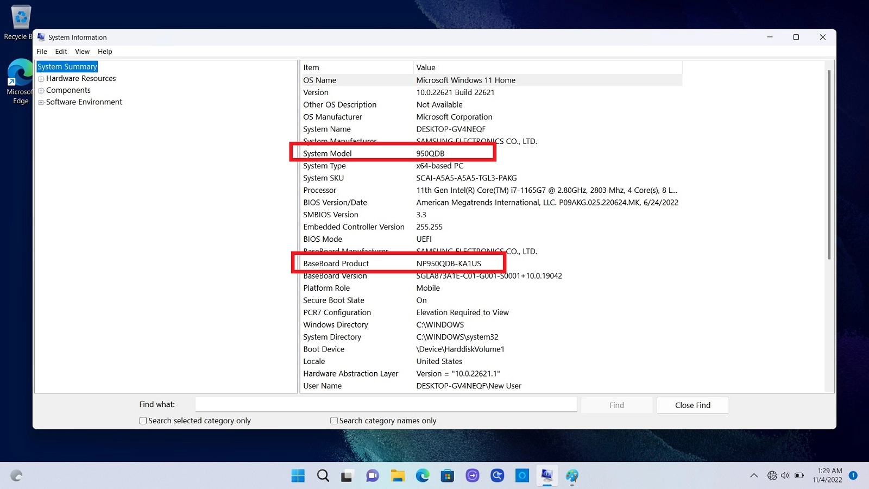The width and height of the screenshot is (869, 489).
Task: Click the Close Find button
Action: tap(692, 405)
